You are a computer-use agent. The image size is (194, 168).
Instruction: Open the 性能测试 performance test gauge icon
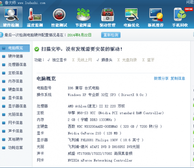click(59, 17)
